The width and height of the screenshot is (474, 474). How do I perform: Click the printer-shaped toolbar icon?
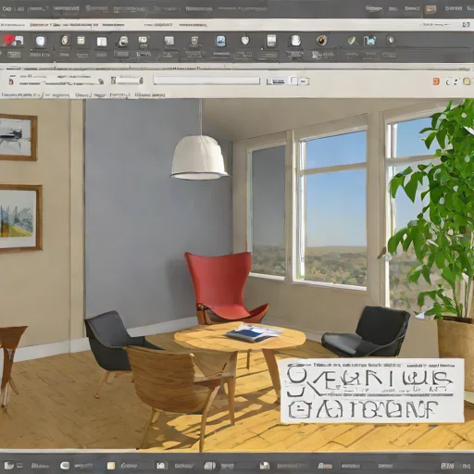(123, 41)
